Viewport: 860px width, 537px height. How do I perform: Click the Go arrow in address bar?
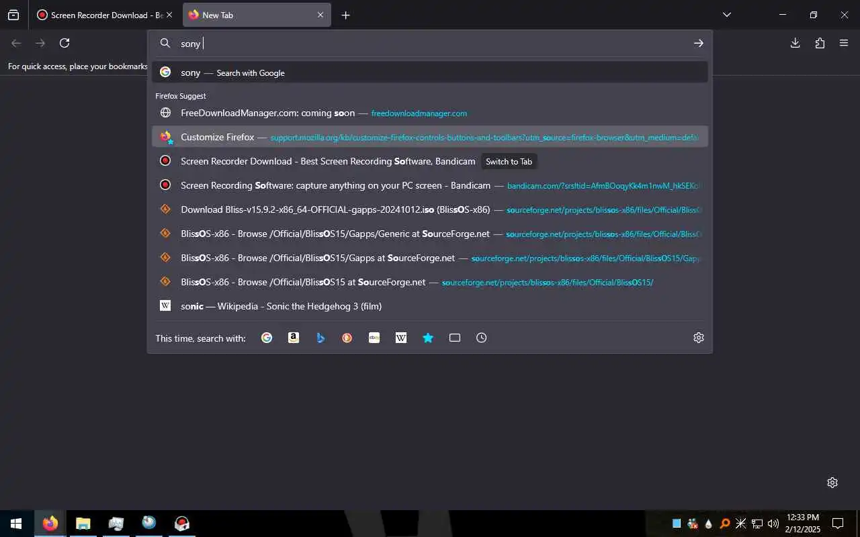[699, 43]
